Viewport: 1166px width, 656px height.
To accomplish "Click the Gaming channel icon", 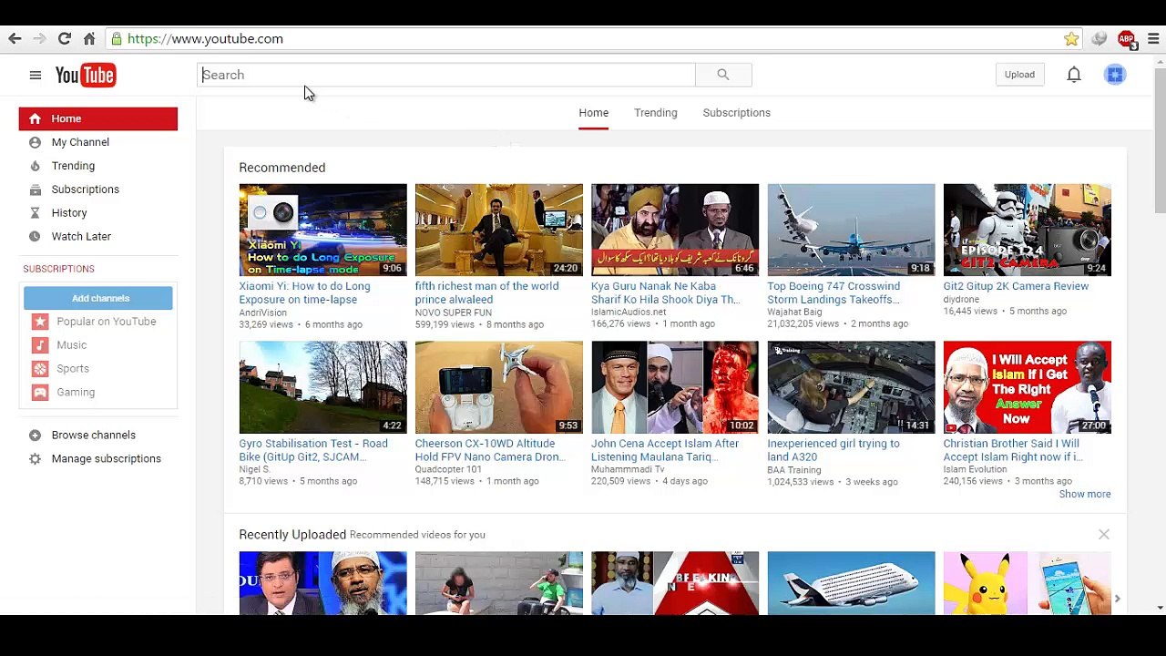I will 40,393.
